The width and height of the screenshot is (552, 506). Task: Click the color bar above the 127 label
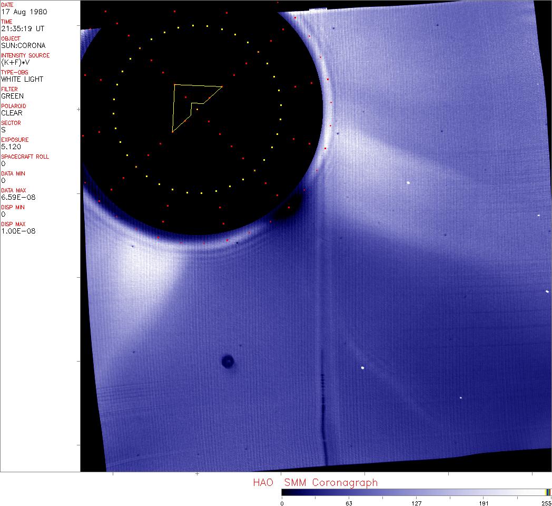416,492
